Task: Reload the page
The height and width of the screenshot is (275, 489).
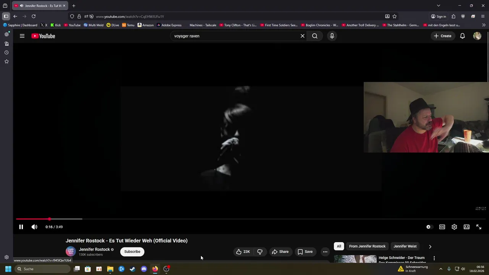Action: click(34, 16)
